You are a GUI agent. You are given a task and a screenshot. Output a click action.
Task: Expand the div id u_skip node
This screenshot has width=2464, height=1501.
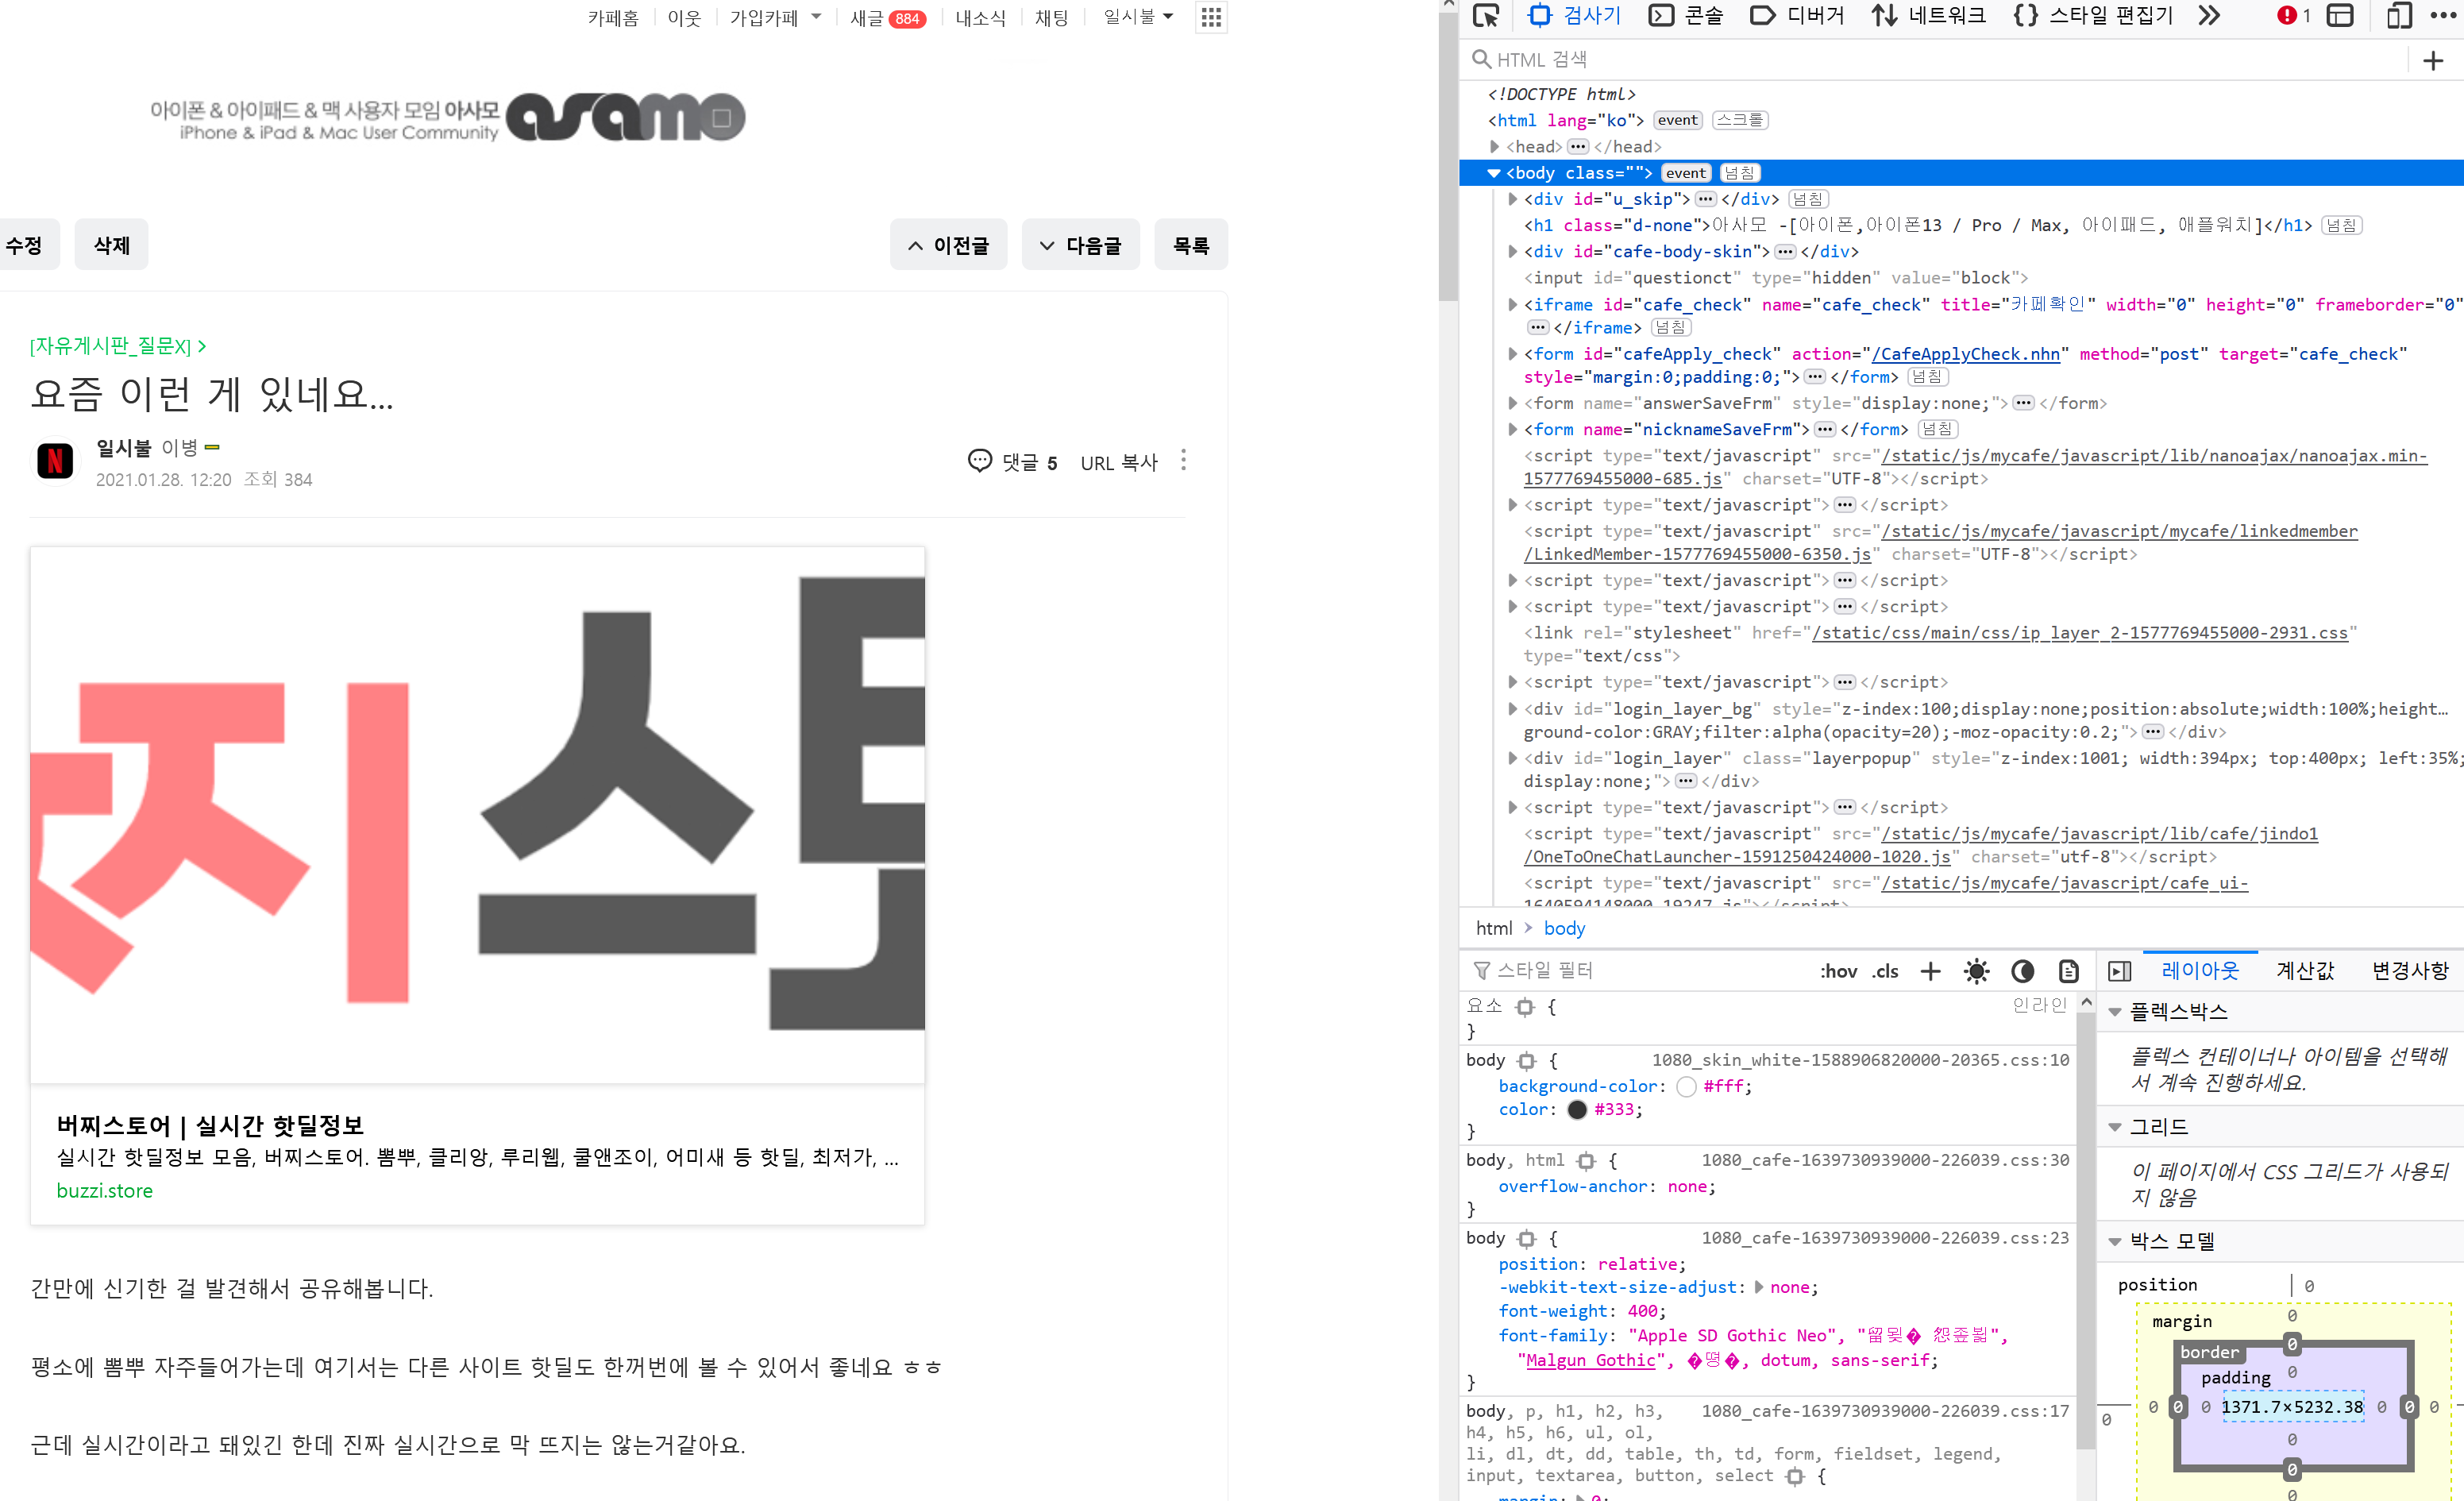pos(1513,199)
